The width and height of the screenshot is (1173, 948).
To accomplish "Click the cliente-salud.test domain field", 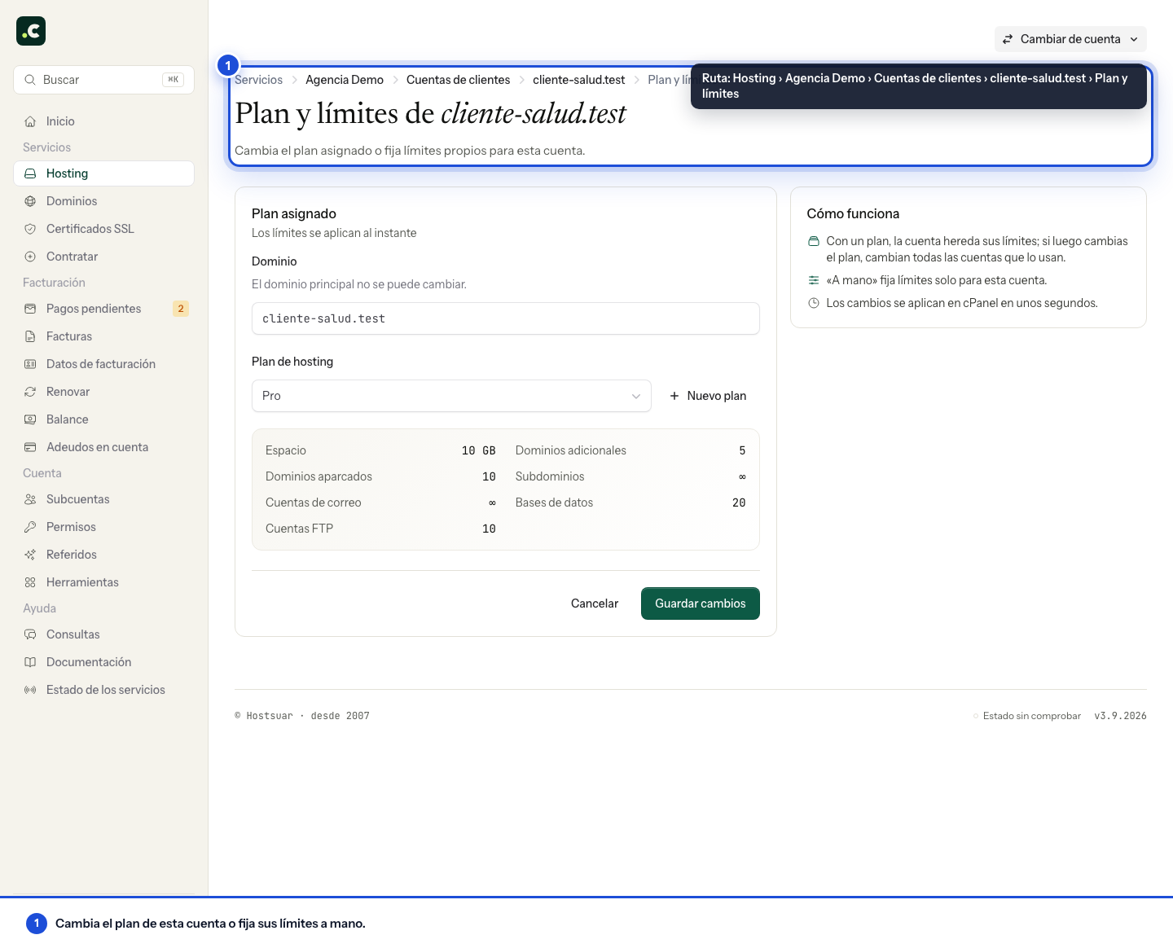I will point(506,318).
